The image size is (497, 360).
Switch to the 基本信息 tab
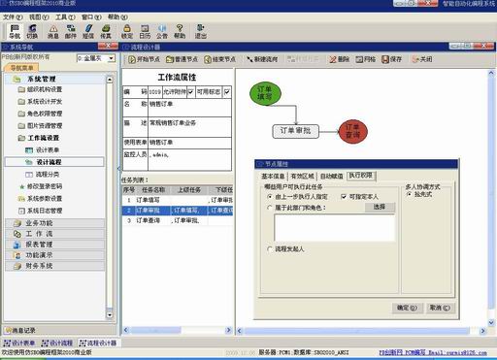(x=273, y=177)
